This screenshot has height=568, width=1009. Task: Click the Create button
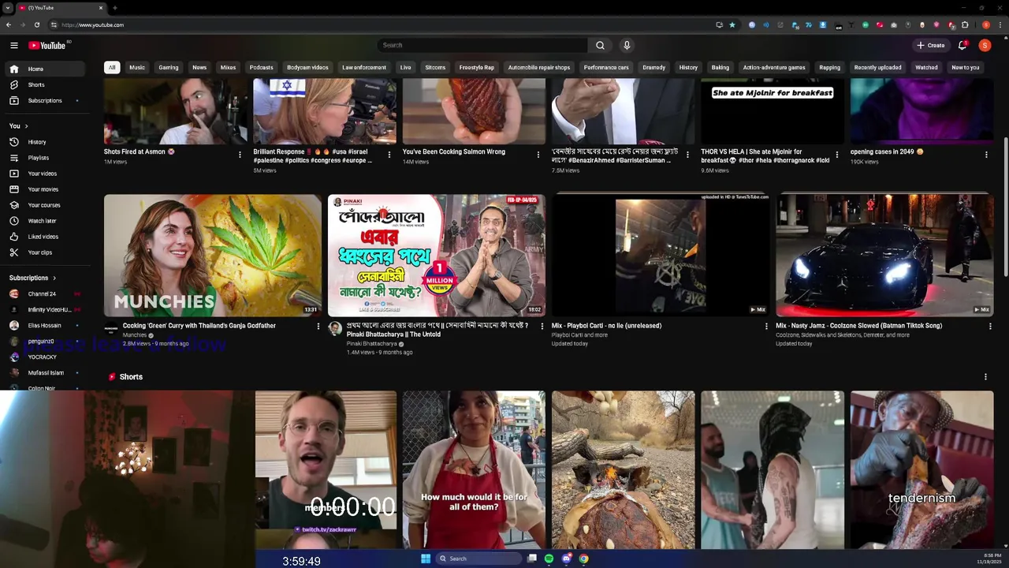[930, 46]
